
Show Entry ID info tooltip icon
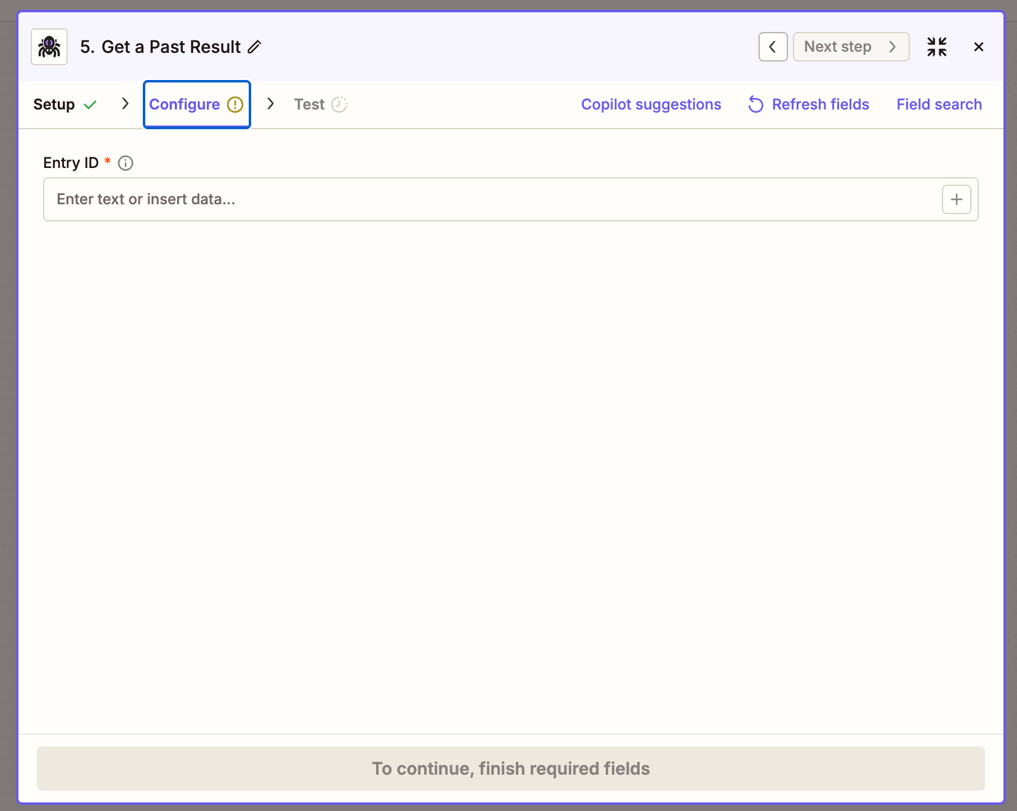[126, 163]
